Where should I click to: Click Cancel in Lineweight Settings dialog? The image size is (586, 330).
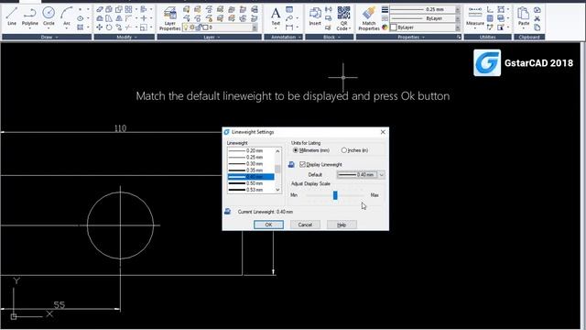pyautogui.click(x=305, y=225)
